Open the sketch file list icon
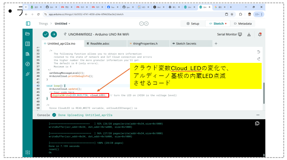287x160 pixels. (27, 44)
